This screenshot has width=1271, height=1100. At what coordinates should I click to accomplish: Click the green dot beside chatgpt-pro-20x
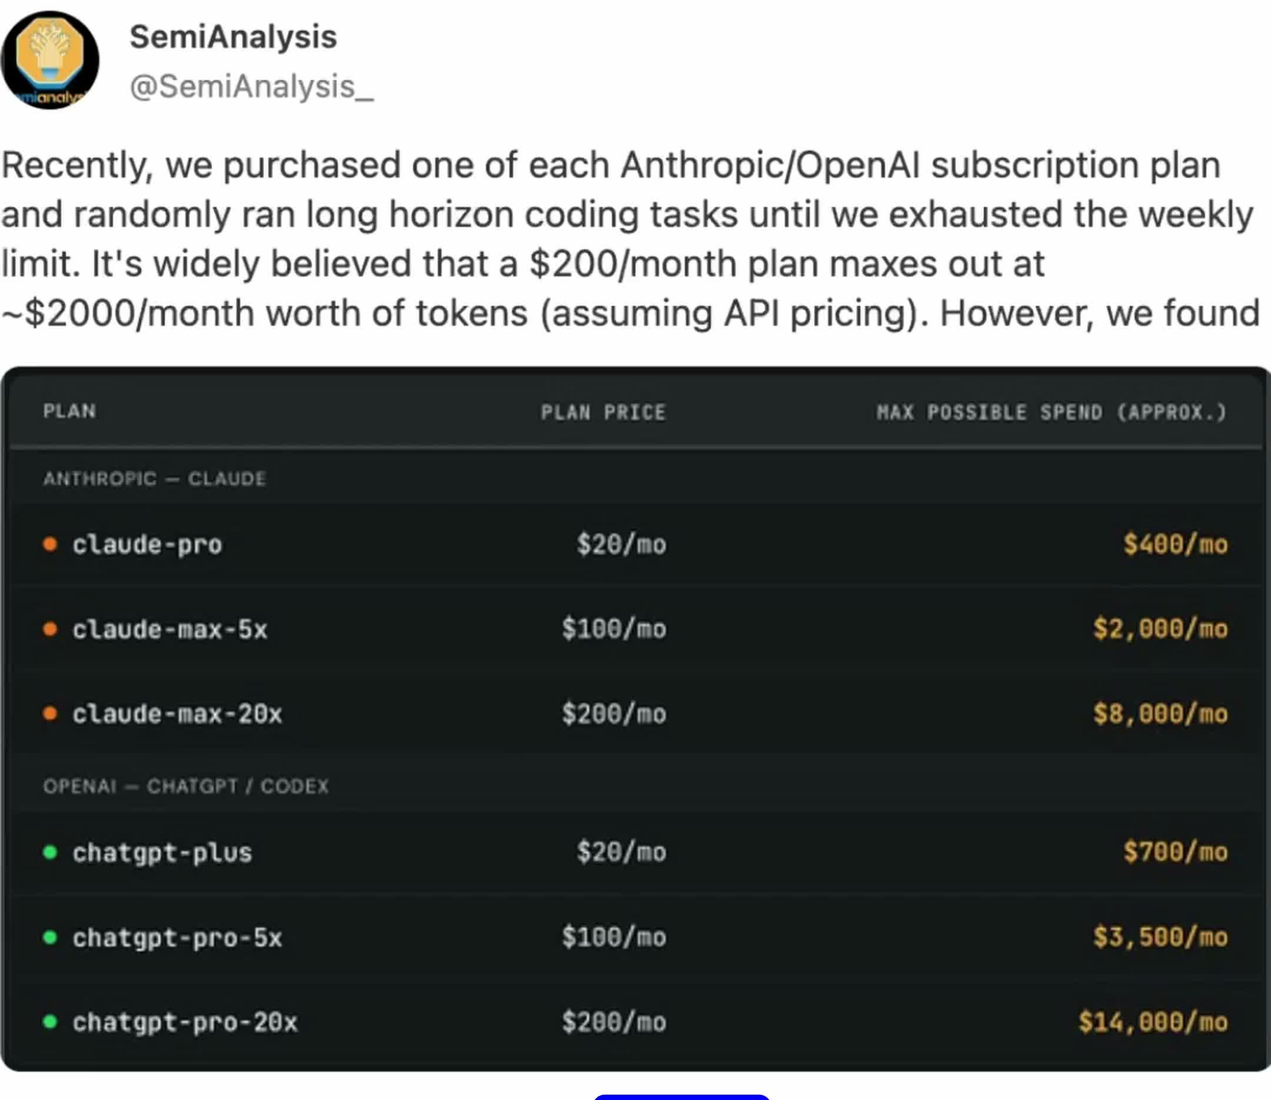pyautogui.click(x=51, y=1021)
